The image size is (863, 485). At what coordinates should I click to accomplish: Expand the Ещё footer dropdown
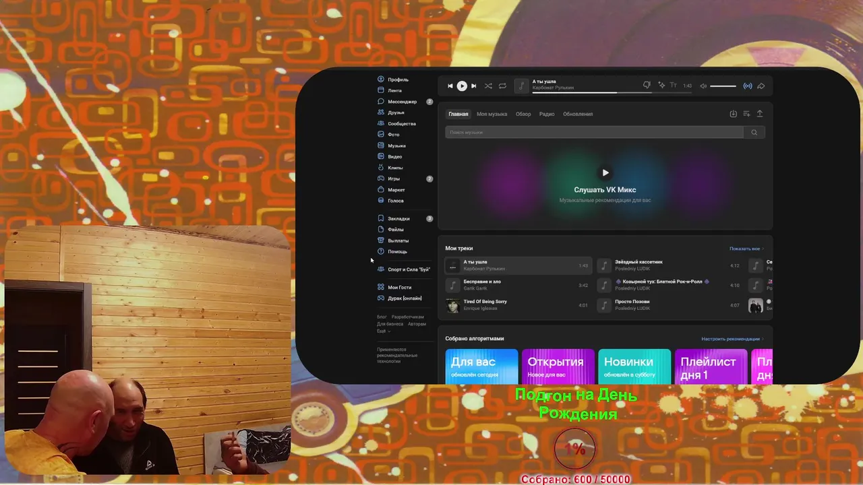pos(383,331)
